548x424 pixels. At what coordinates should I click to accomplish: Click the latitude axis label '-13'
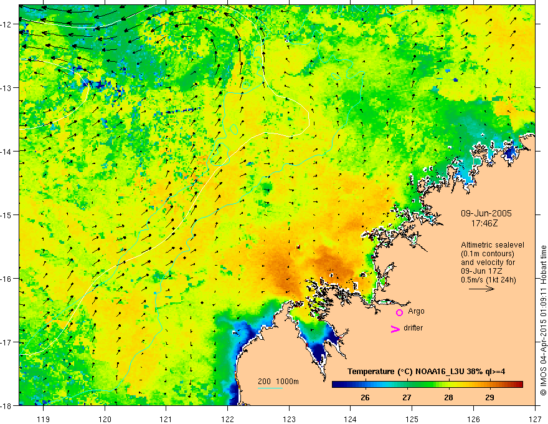click(x=7, y=88)
